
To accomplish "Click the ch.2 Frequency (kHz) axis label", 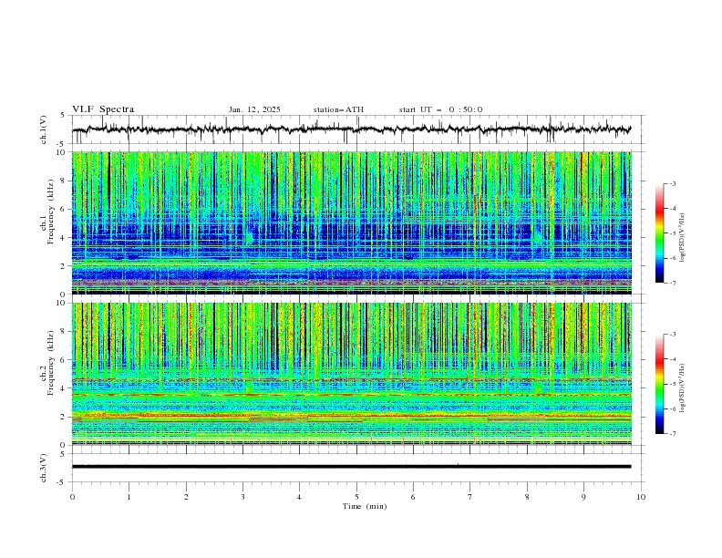I will click(47, 363).
